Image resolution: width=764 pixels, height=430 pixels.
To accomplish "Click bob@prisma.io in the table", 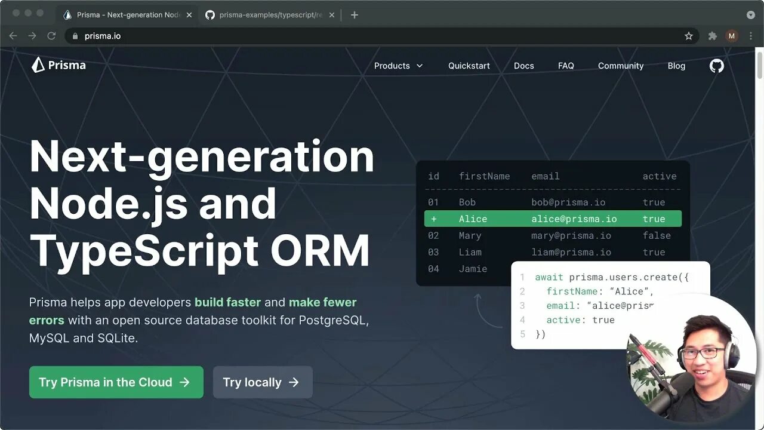I will coord(568,202).
